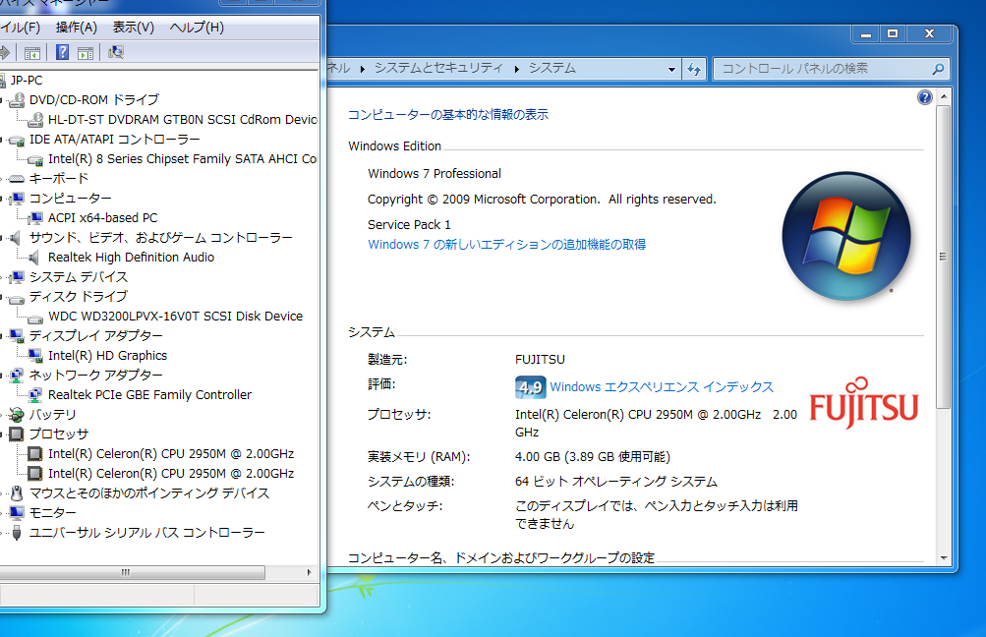Open the ヘルプ(H) menu
The image size is (986, 637).
[197, 28]
